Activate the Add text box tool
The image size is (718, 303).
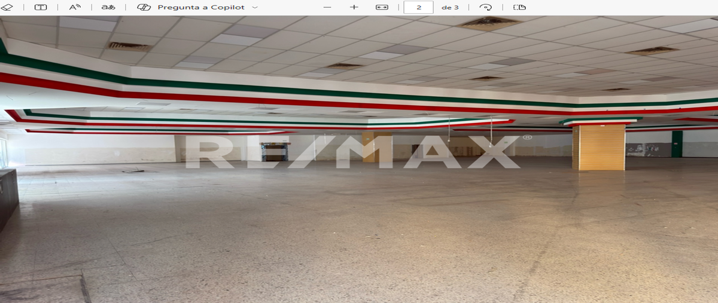pyautogui.click(x=41, y=7)
